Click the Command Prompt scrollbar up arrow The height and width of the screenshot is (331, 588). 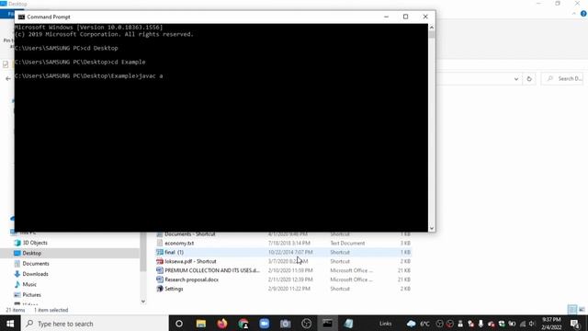(432, 28)
